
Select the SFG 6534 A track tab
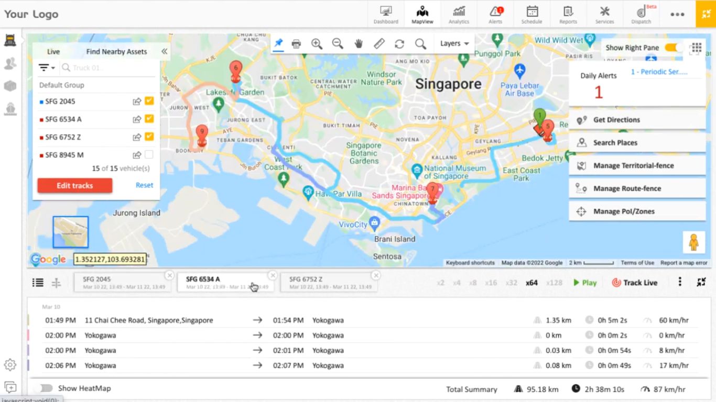227,282
